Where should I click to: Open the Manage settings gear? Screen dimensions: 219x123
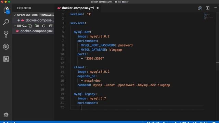6,115
